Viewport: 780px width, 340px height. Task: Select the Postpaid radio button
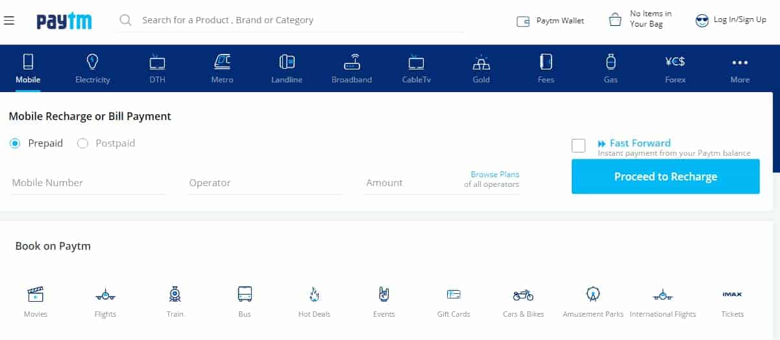coord(82,143)
